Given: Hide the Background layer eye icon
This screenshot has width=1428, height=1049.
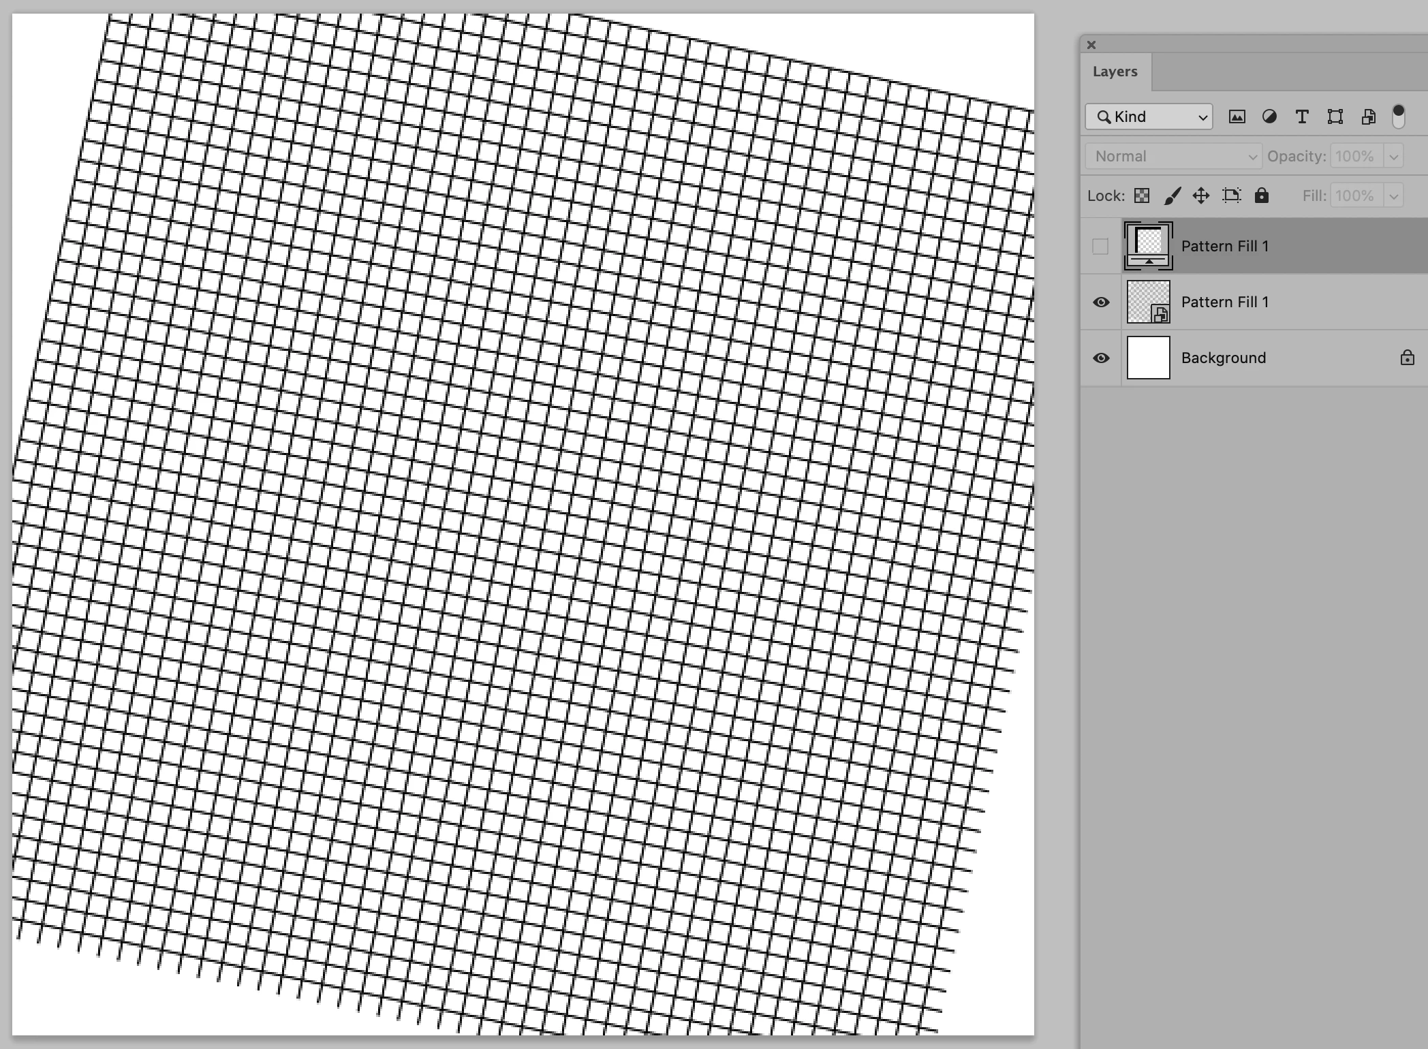Looking at the screenshot, I should coord(1101,358).
